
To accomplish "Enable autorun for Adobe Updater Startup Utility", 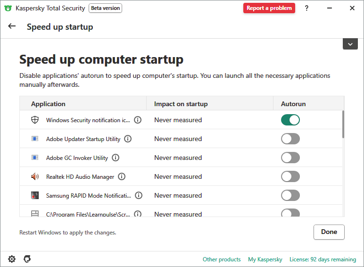I will click(290, 139).
